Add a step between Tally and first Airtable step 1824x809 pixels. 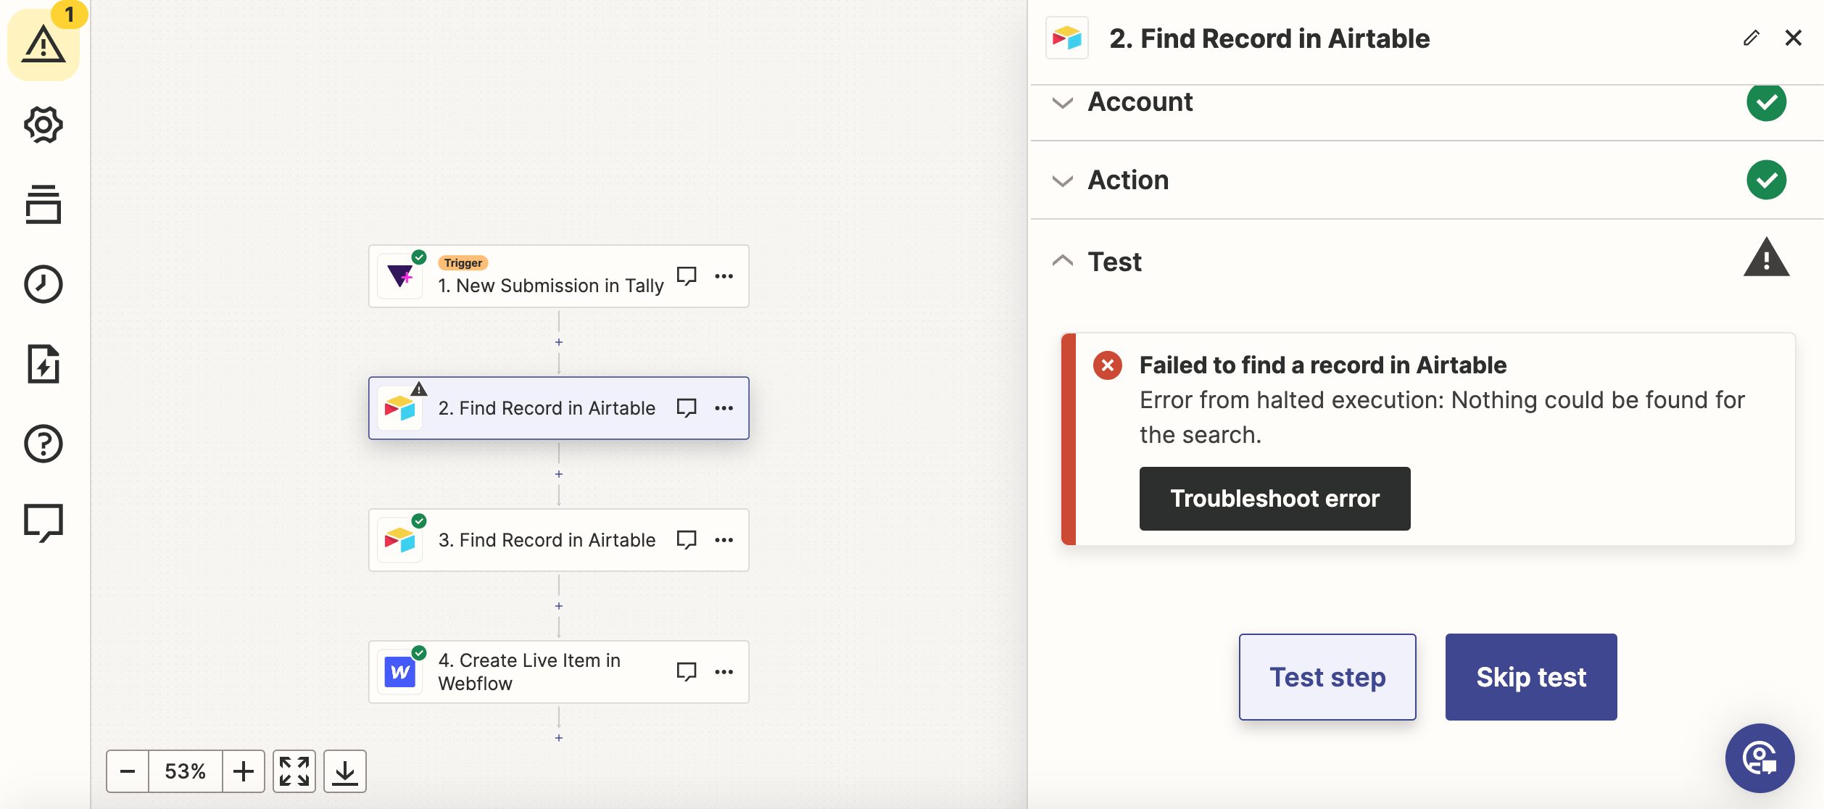pyautogui.click(x=559, y=342)
